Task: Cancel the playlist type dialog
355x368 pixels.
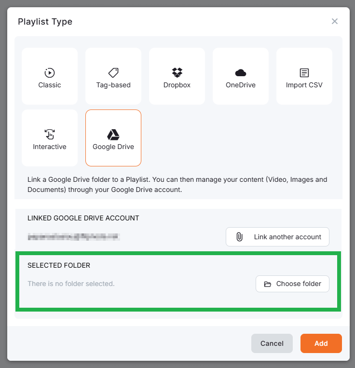Action: [x=272, y=343]
